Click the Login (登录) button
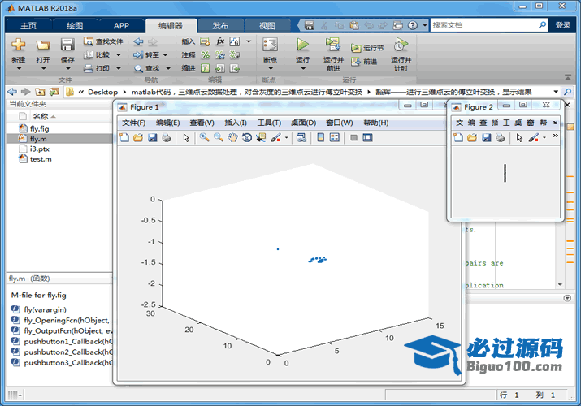 [x=563, y=25]
